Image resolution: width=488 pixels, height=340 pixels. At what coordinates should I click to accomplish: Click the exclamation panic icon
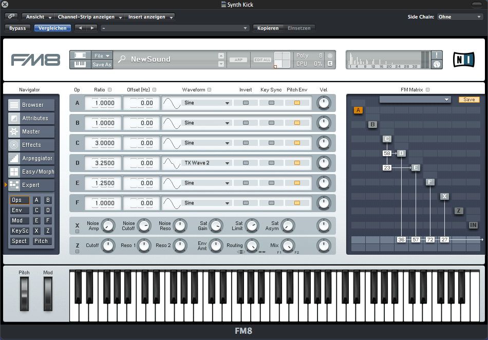[x=437, y=55]
